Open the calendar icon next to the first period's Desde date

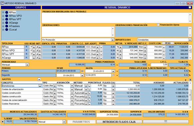[x=82, y=71]
